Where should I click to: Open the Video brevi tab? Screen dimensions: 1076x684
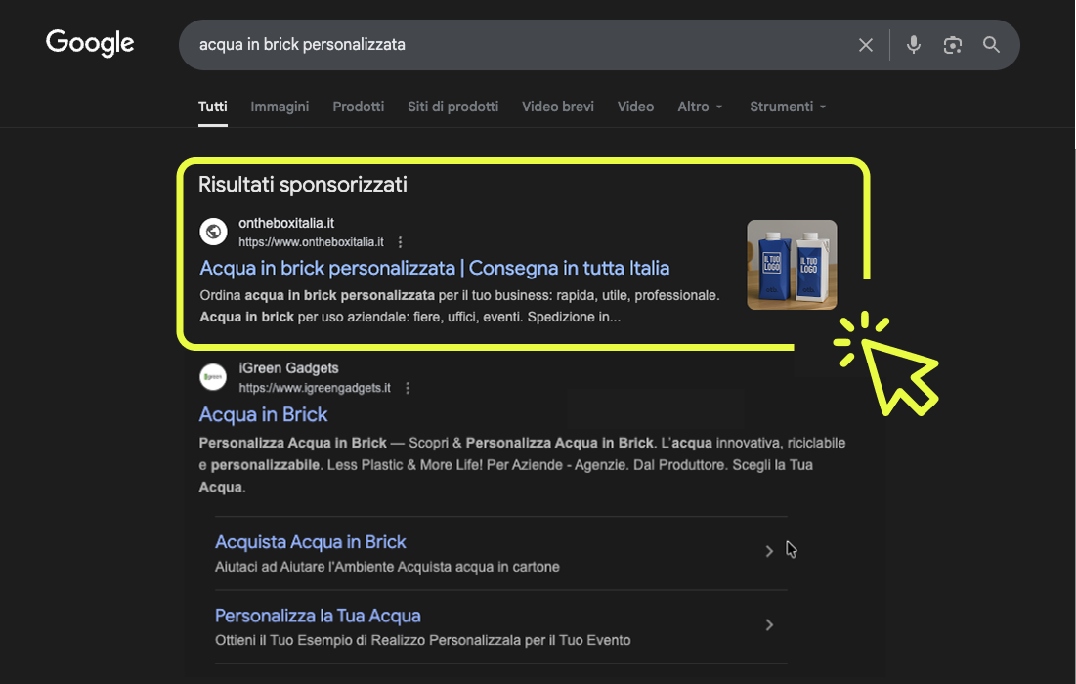point(558,107)
